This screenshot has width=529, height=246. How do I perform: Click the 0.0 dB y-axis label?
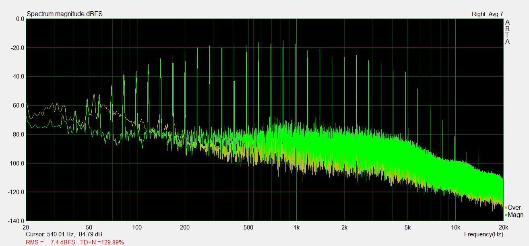click(20, 19)
